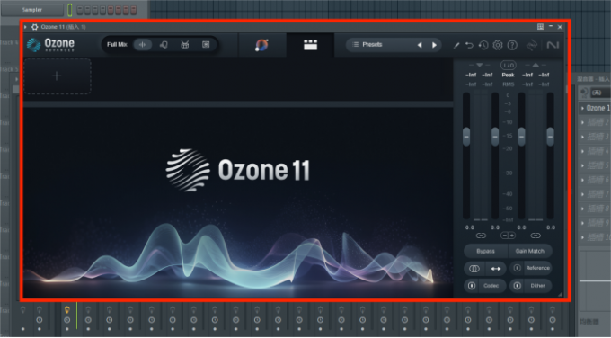The width and height of the screenshot is (611, 338).
Task: Click the output up-triangle above output meters
Action: tap(536, 65)
